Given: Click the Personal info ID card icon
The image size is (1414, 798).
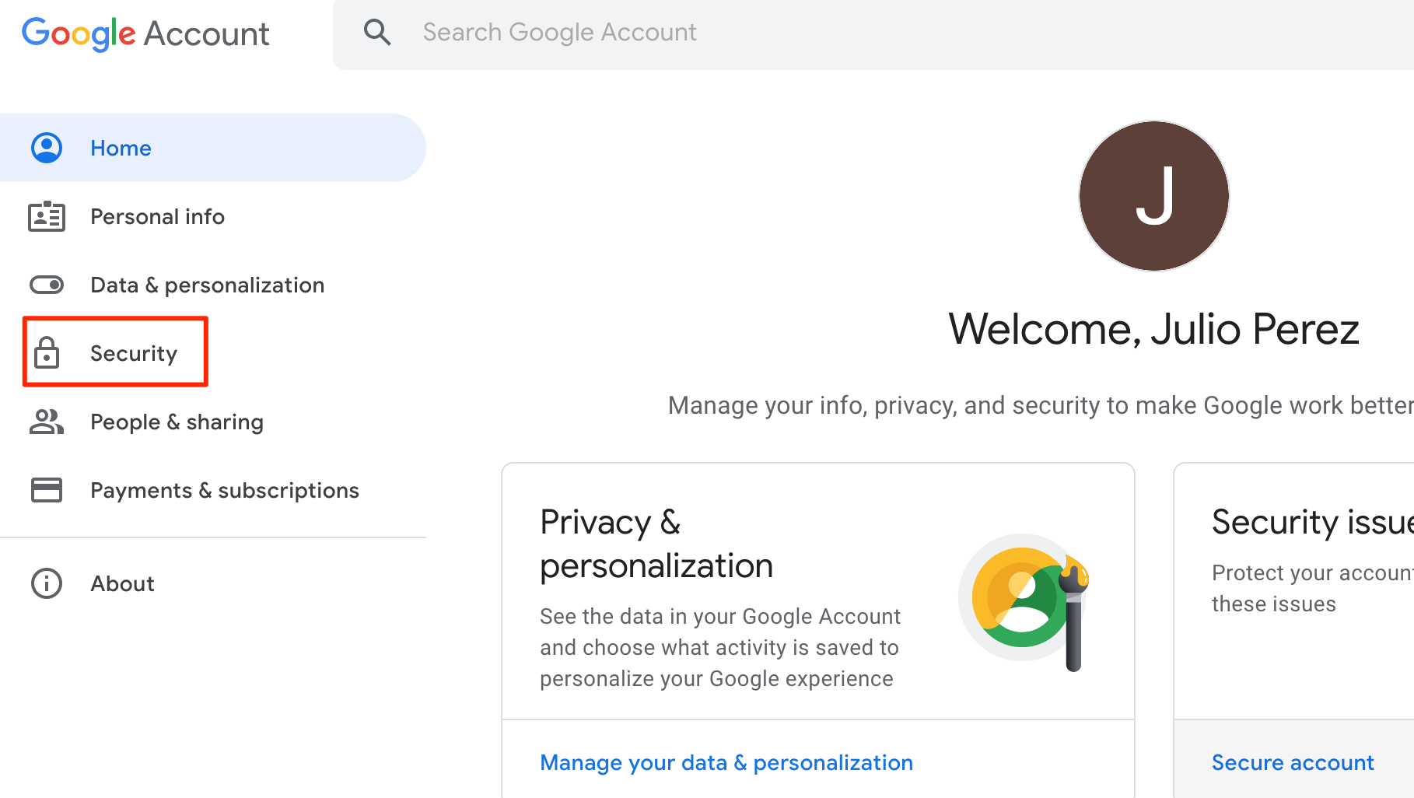Looking at the screenshot, I should 47,216.
